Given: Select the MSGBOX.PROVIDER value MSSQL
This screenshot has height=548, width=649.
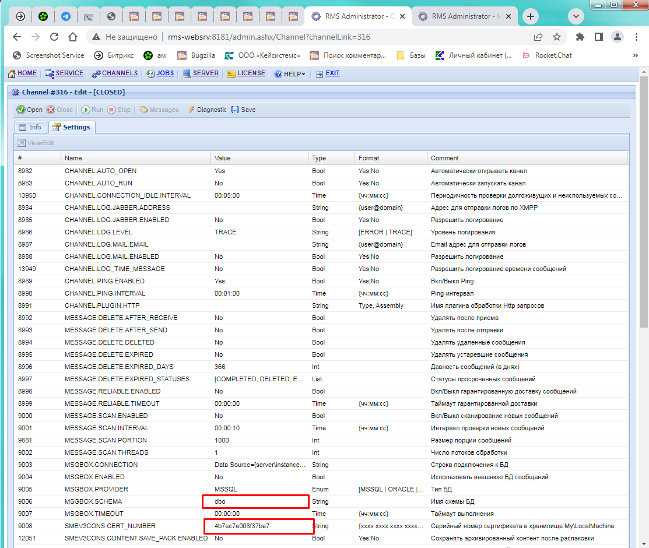Looking at the screenshot, I should (x=226, y=489).
